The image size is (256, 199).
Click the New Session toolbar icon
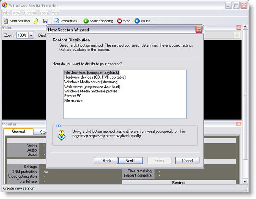[6, 21]
